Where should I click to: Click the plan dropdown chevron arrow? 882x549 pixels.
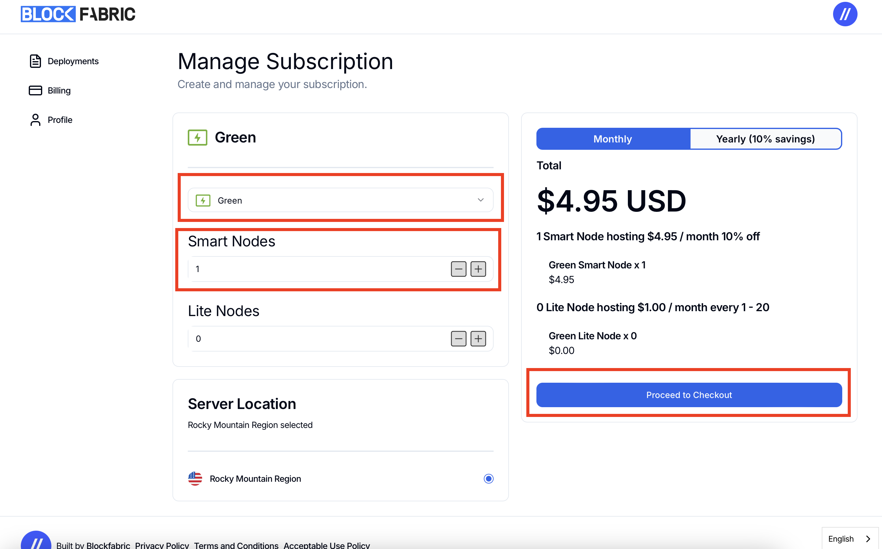(x=480, y=200)
